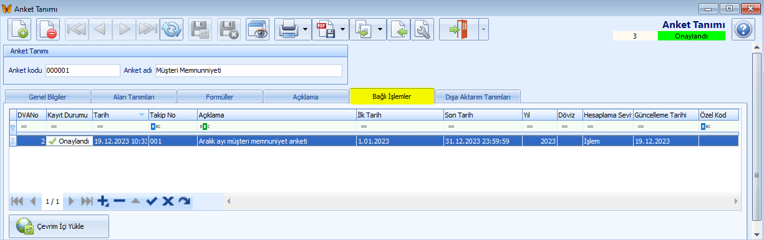Click grid navigator cancel X button
This screenshot has height=240, width=764.
167,201
